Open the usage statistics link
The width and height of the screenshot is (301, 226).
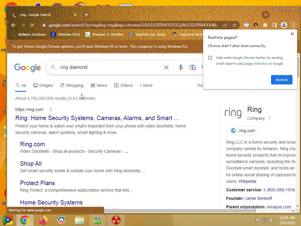pyautogui.click(x=256, y=64)
